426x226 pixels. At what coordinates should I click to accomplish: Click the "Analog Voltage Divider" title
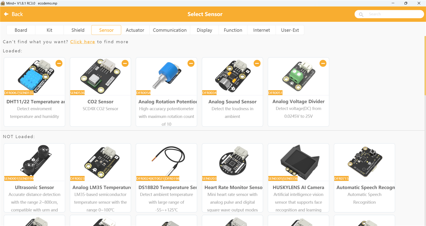pos(298,101)
